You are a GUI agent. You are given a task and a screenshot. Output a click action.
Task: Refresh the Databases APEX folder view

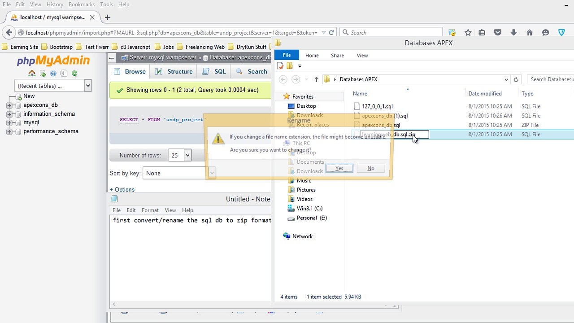click(x=516, y=79)
